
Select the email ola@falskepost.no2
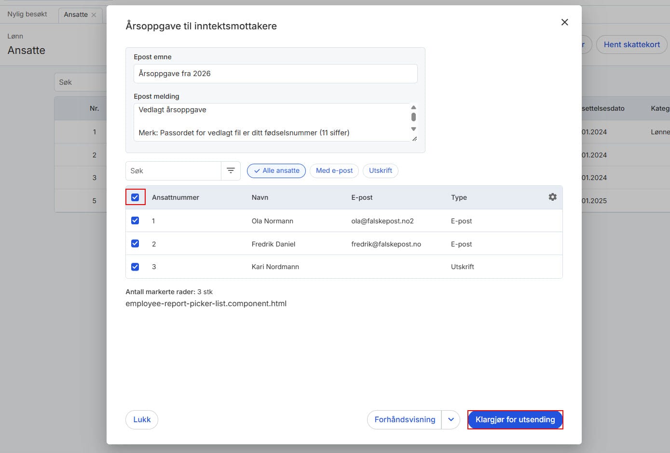(383, 221)
